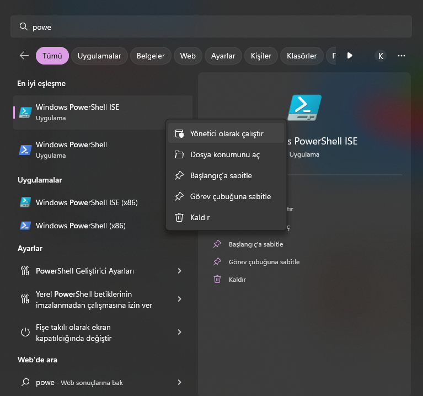Go back with the left arrow icon
Image resolution: width=423 pixels, height=396 pixels.
pyautogui.click(x=24, y=56)
